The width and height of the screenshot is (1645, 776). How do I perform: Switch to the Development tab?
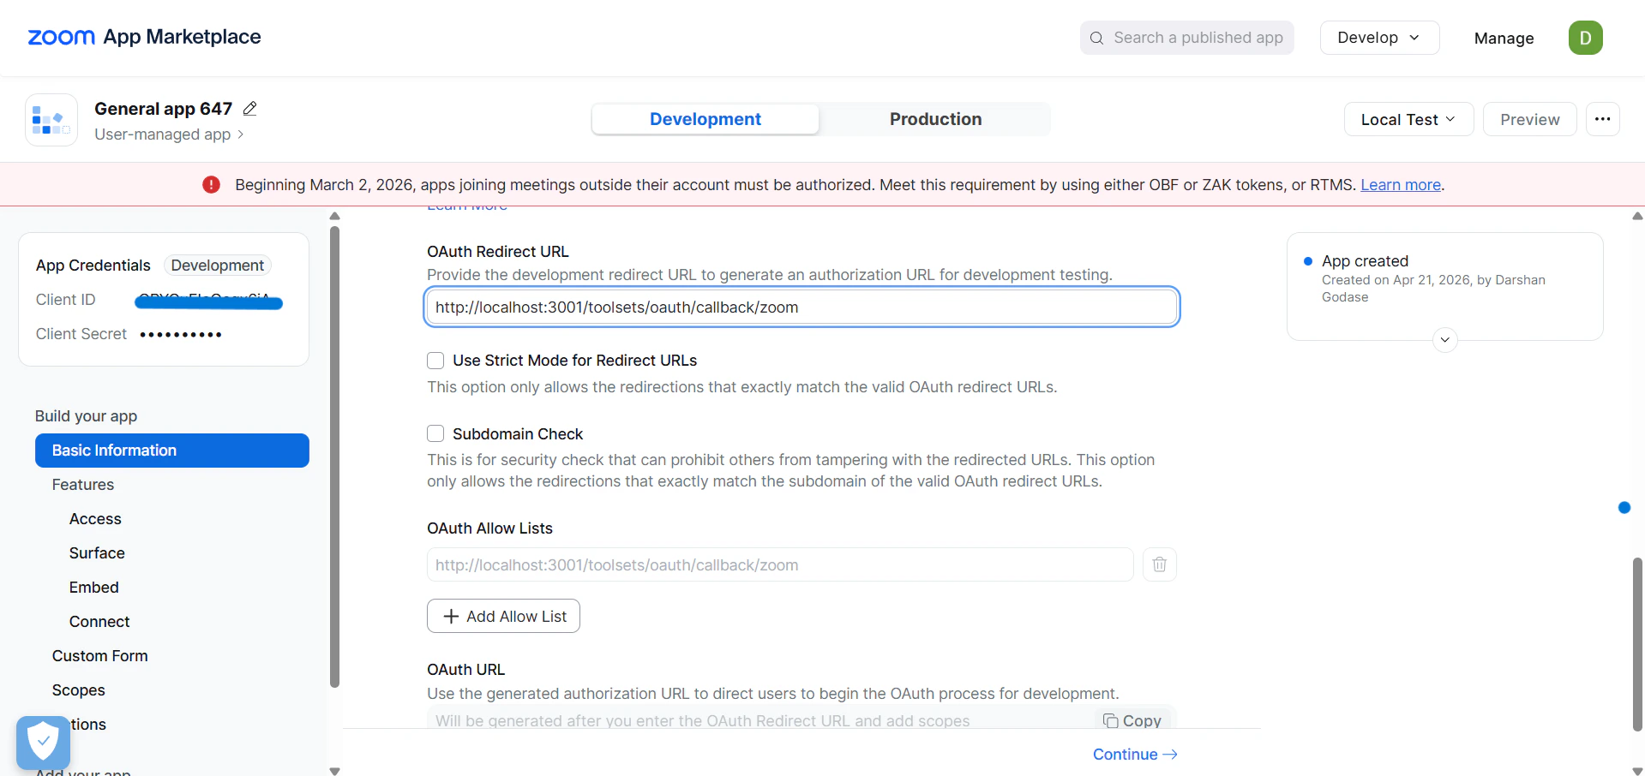(x=705, y=119)
